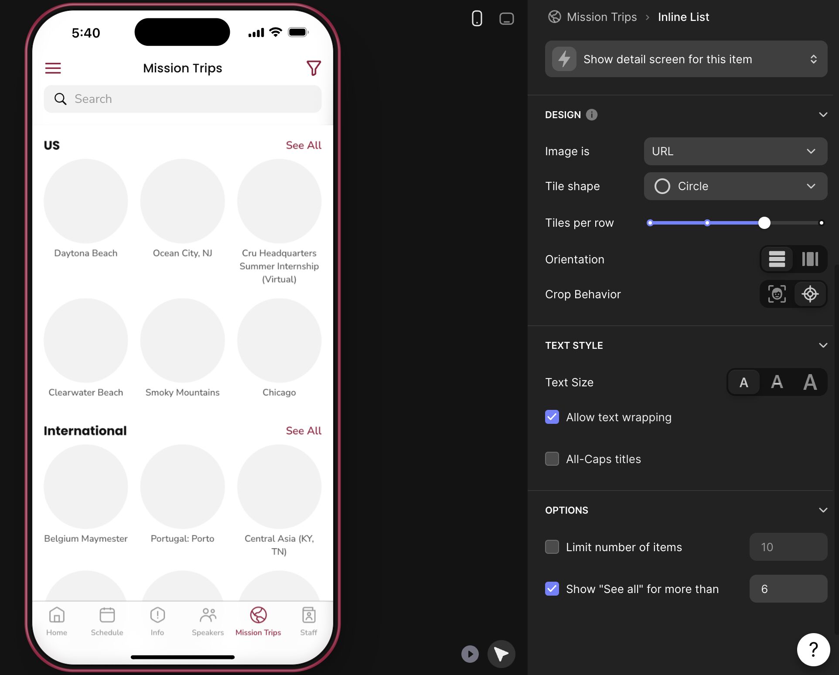Click the Tiles per row slider handle
The height and width of the screenshot is (675, 839).
(x=764, y=223)
